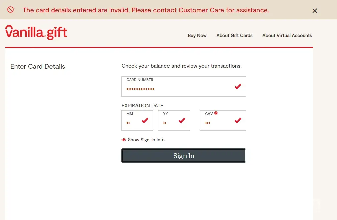Click the Enter Card Details heading
This screenshot has height=220, width=337.
point(37,66)
